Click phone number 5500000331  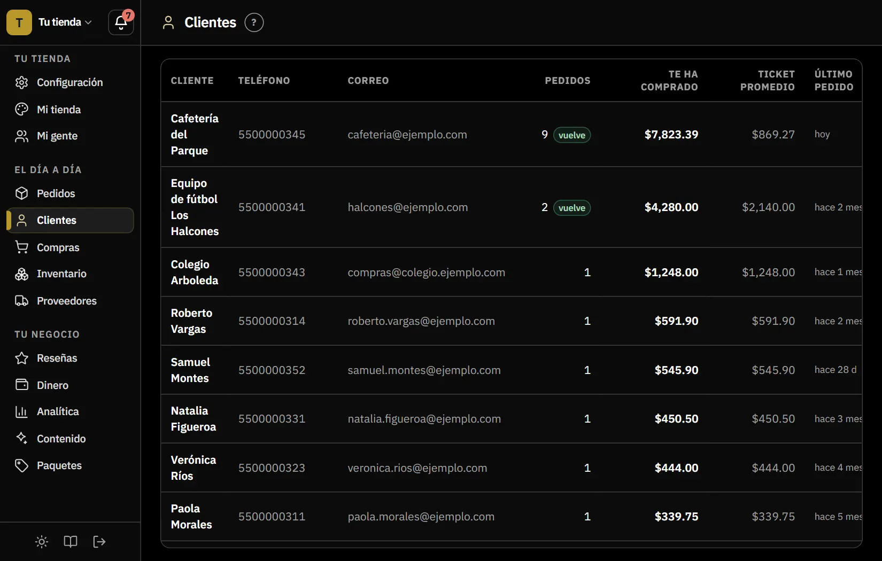pyautogui.click(x=272, y=419)
